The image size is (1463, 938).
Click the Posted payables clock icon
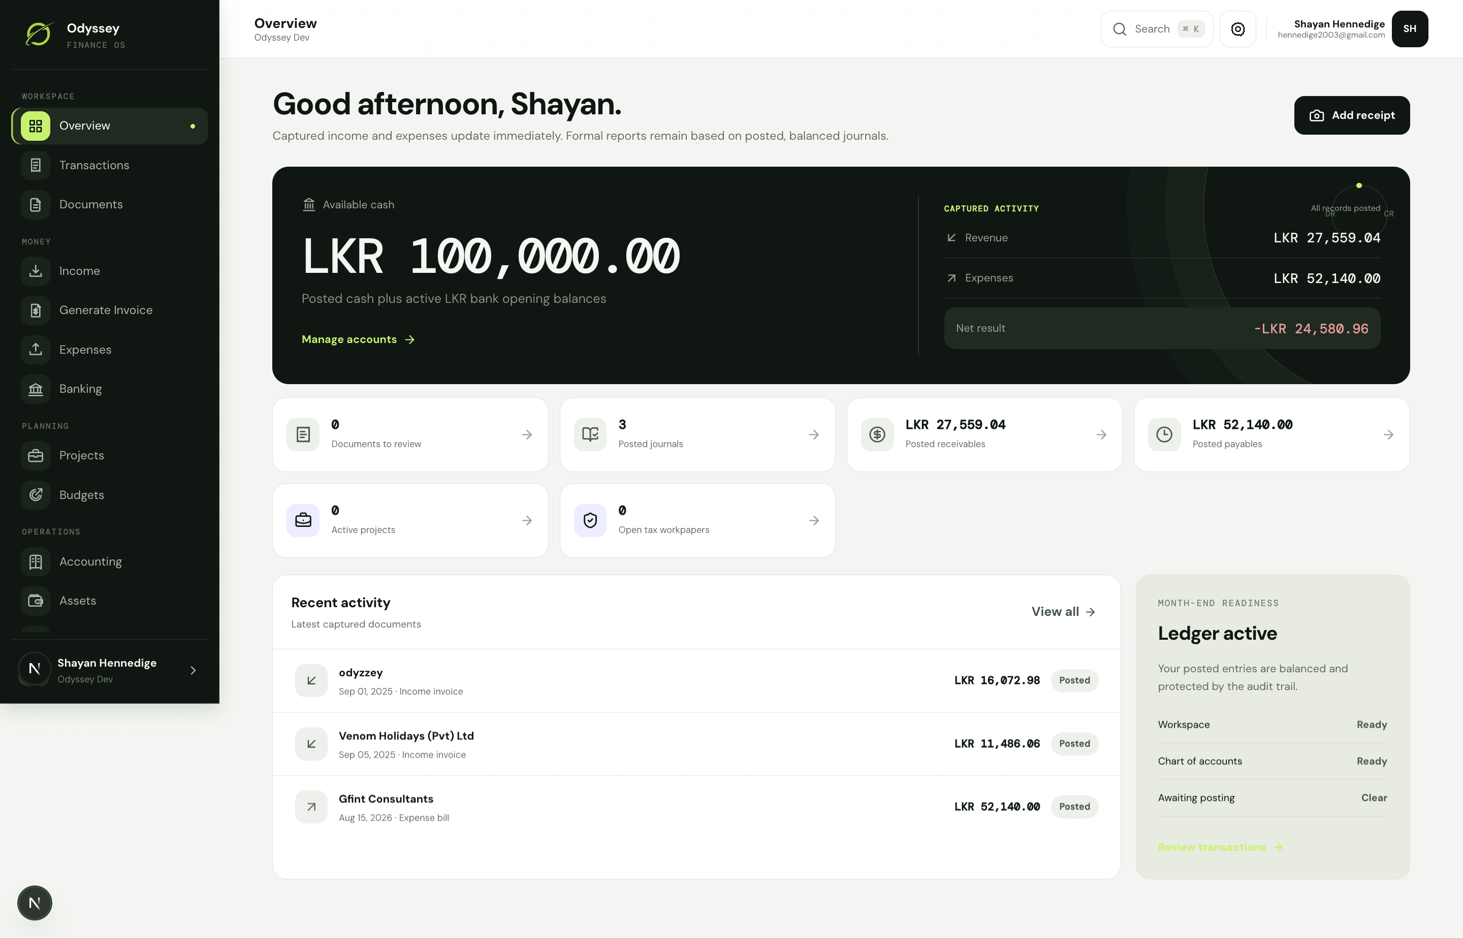[x=1164, y=434]
